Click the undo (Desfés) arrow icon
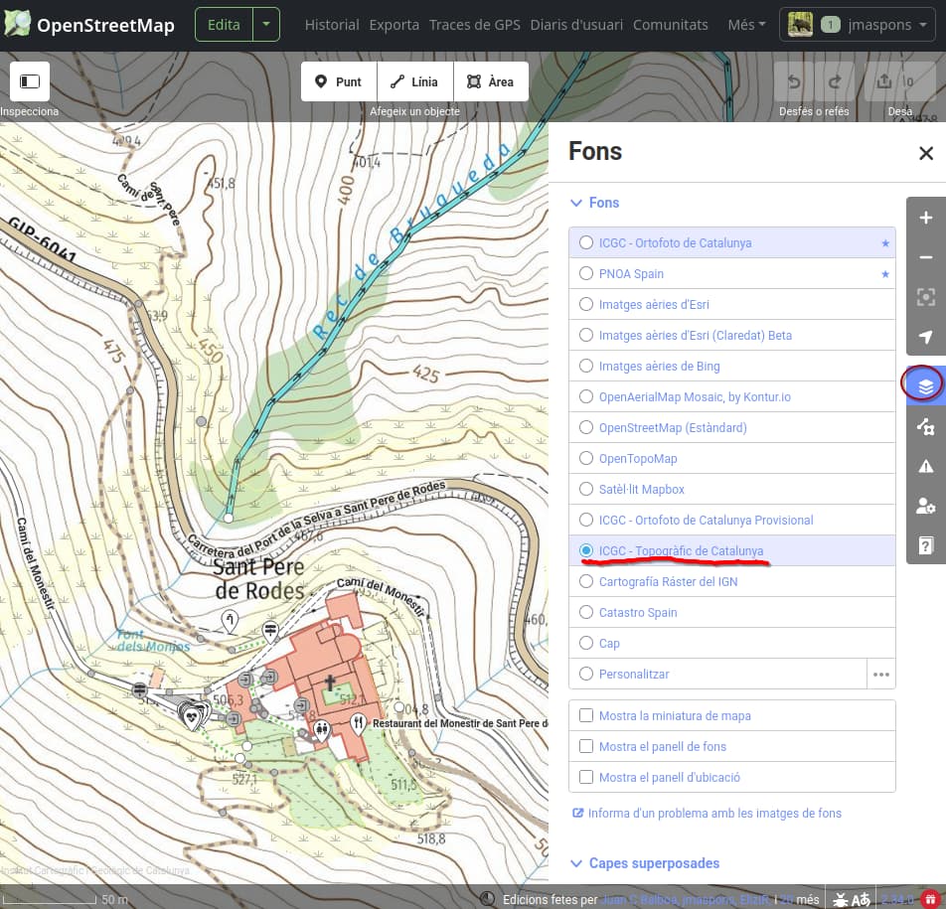 click(793, 81)
